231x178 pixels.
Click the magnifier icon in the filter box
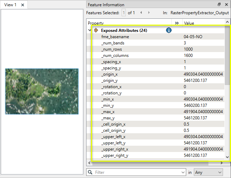(90, 172)
